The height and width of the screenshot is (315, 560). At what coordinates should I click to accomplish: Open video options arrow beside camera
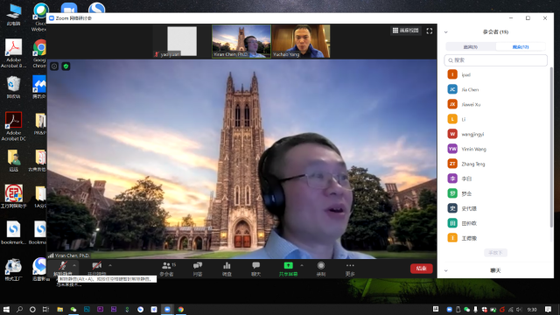[110, 265]
